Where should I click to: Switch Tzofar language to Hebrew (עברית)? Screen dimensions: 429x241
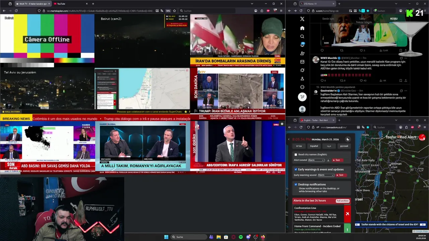(299, 146)
